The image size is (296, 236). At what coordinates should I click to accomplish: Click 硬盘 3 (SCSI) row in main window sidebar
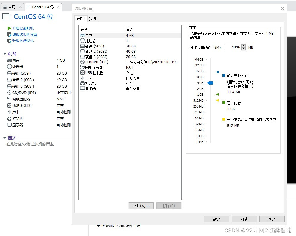tap(37, 86)
